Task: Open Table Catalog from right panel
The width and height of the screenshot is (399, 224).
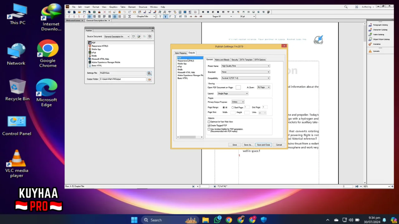Action: 376,35
